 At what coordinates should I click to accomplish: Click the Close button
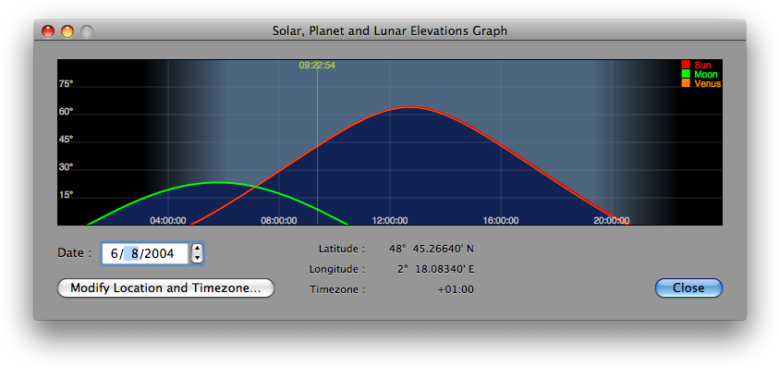click(x=688, y=287)
